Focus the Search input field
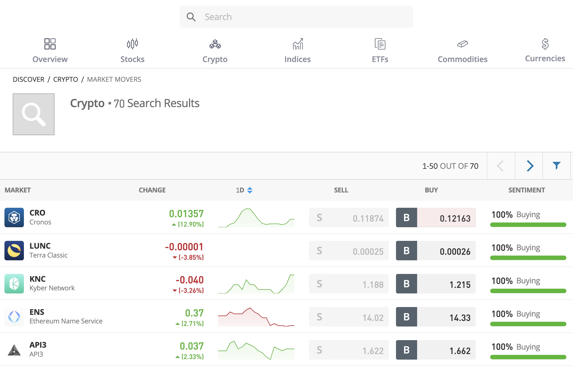This screenshot has width=573, height=366. [296, 17]
